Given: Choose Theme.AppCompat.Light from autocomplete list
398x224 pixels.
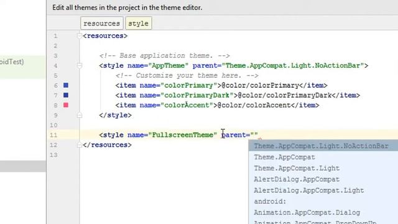Looking at the screenshot, I should pyautogui.click(x=323, y=169).
